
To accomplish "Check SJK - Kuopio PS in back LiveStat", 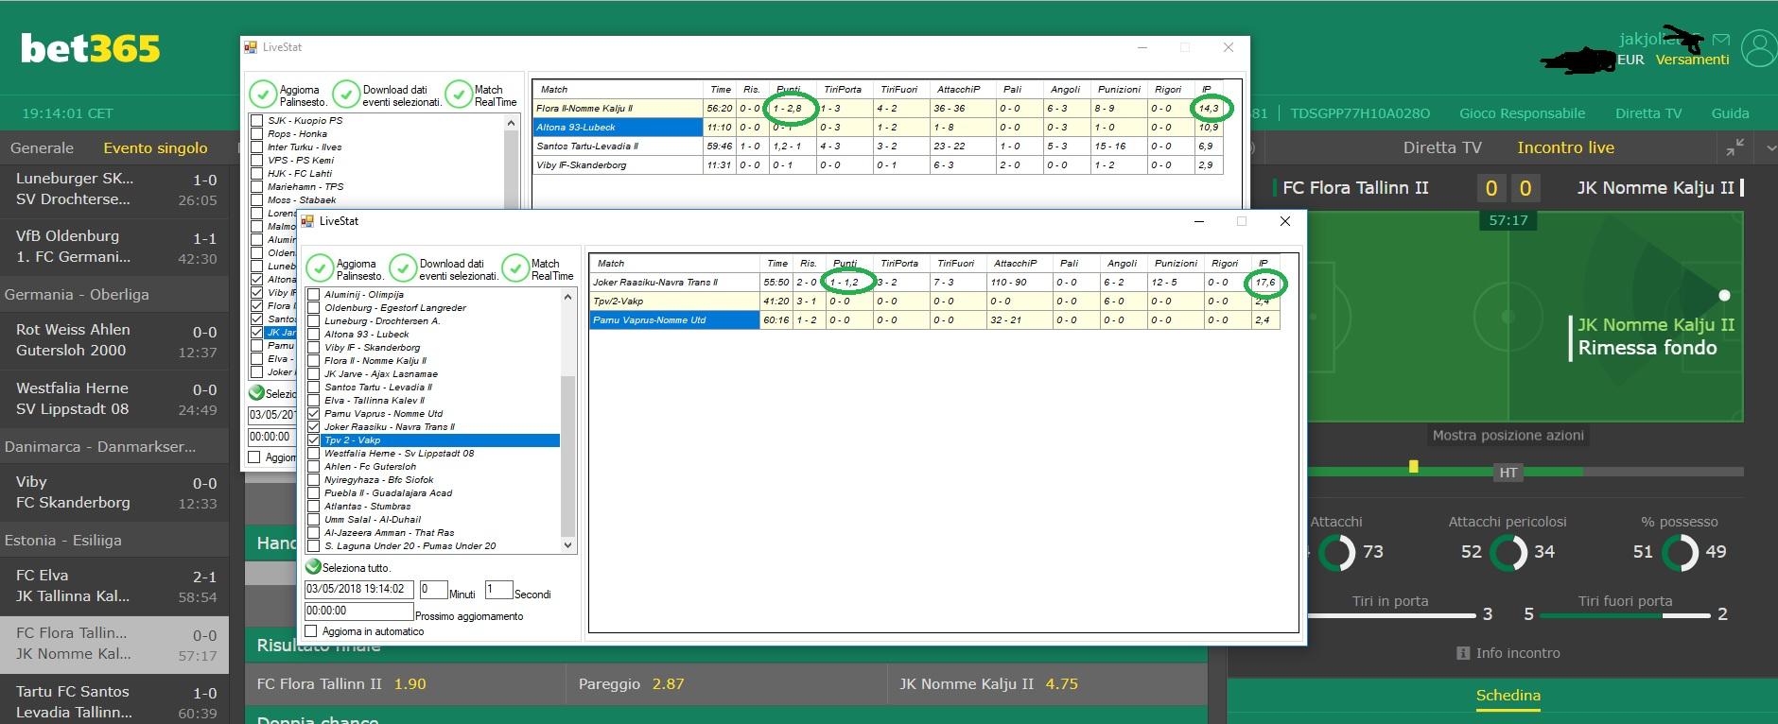I will click(x=256, y=121).
